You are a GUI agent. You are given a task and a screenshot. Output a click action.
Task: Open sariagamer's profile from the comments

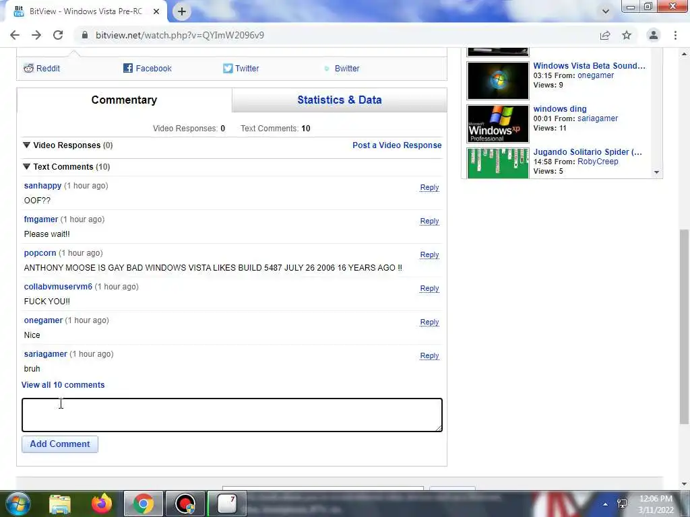[x=45, y=354]
